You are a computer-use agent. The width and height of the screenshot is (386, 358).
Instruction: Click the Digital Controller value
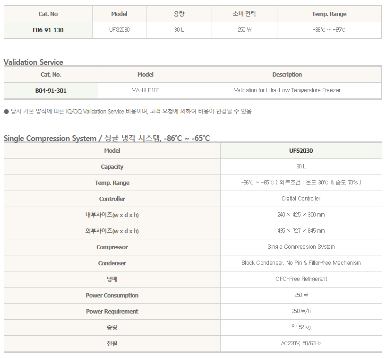[x=301, y=199]
